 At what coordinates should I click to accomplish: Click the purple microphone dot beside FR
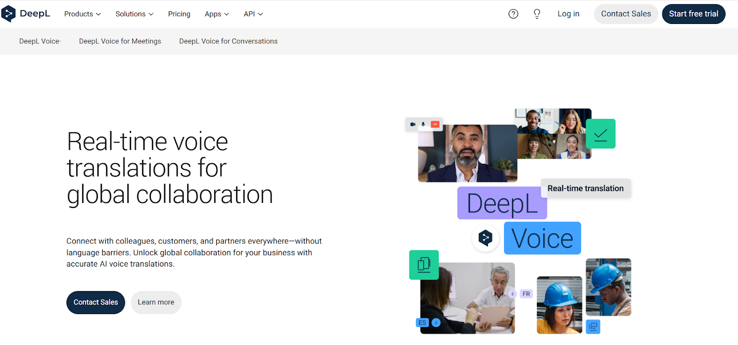(512, 294)
